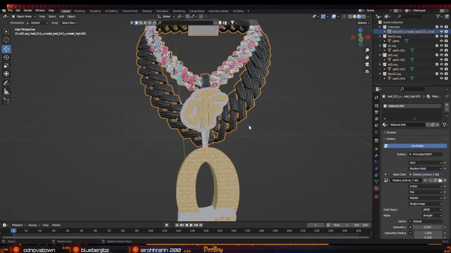Select the Select Box tool icon
451x253 pixels.
click(6, 31)
